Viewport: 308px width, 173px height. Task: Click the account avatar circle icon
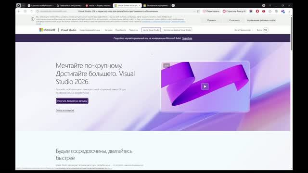[266, 30]
